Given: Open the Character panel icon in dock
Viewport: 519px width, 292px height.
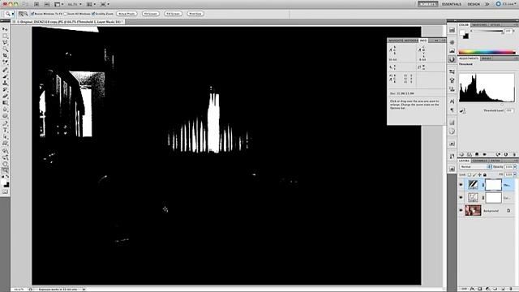Looking at the screenshot, I should [x=453, y=101].
